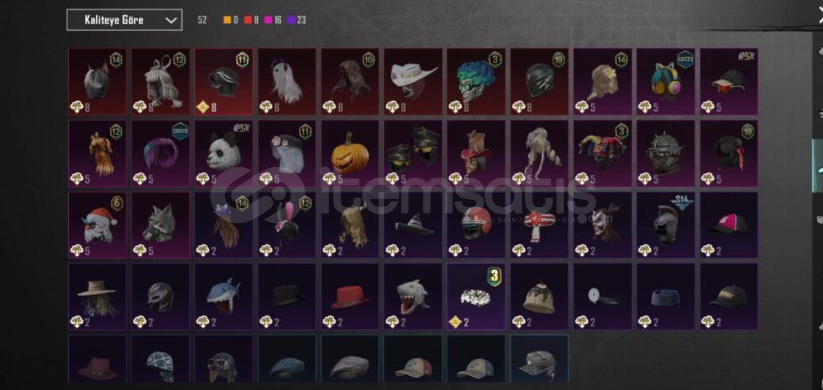Select the straw scarecrow hat item
823x390 pixels.
[97, 296]
